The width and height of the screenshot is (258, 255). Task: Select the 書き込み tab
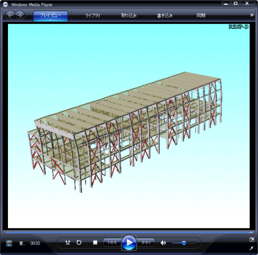(x=165, y=15)
